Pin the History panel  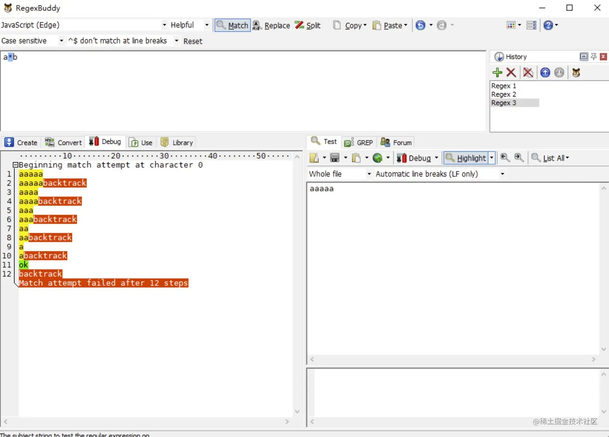pos(594,56)
